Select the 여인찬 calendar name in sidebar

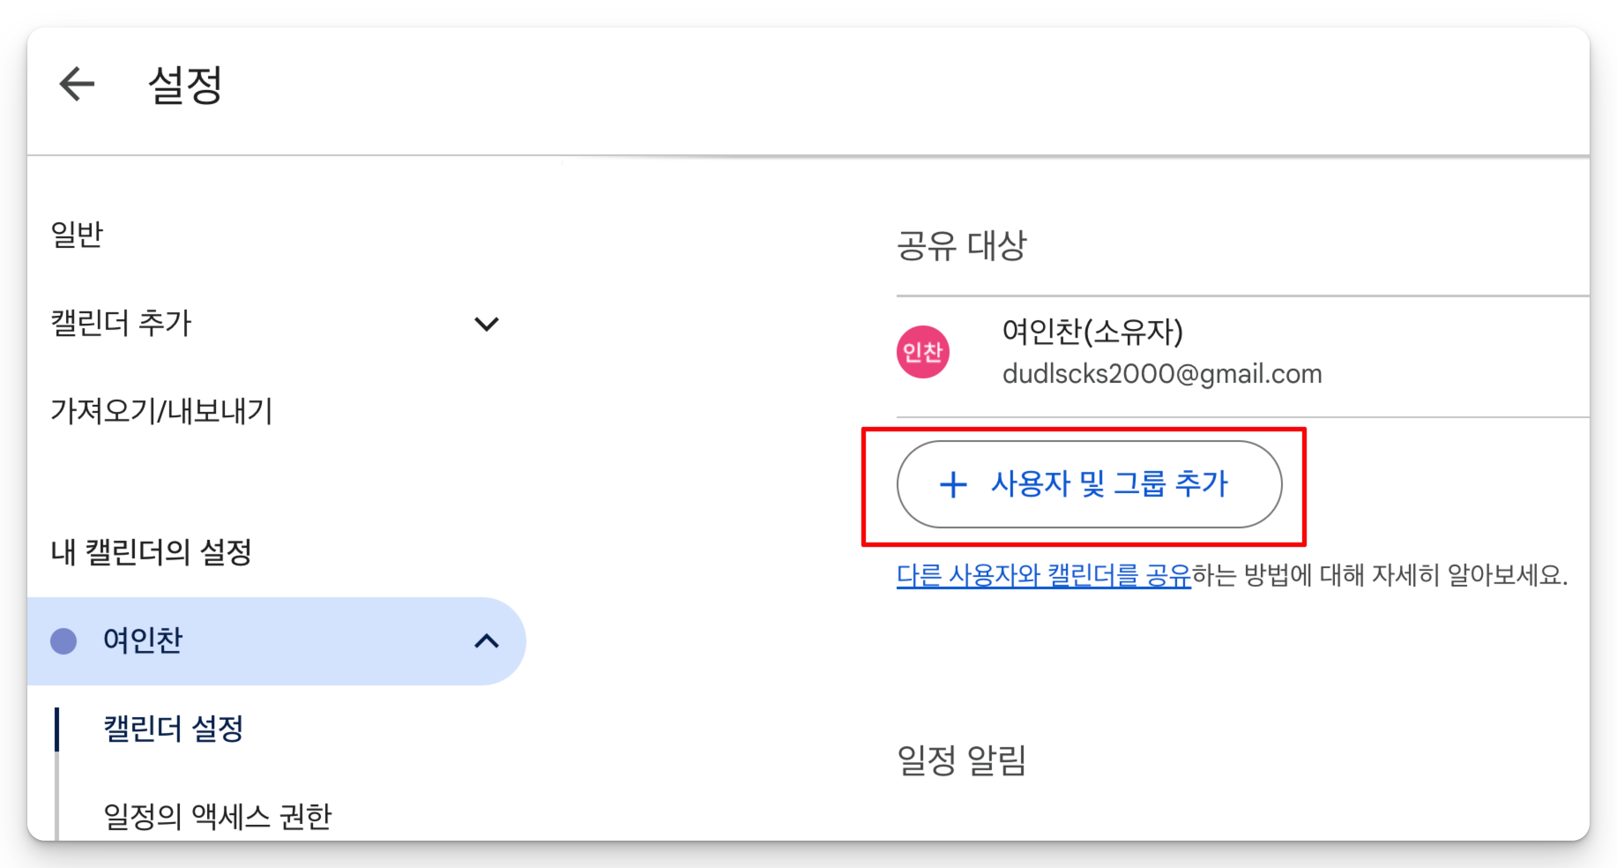[142, 641]
